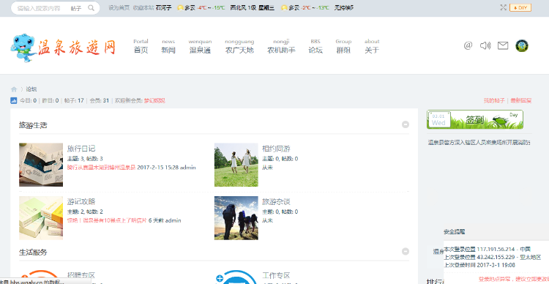Click the 招聘专区 forum icon
The width and height of the screenshot is (549, 284).
tap(41, 277)
